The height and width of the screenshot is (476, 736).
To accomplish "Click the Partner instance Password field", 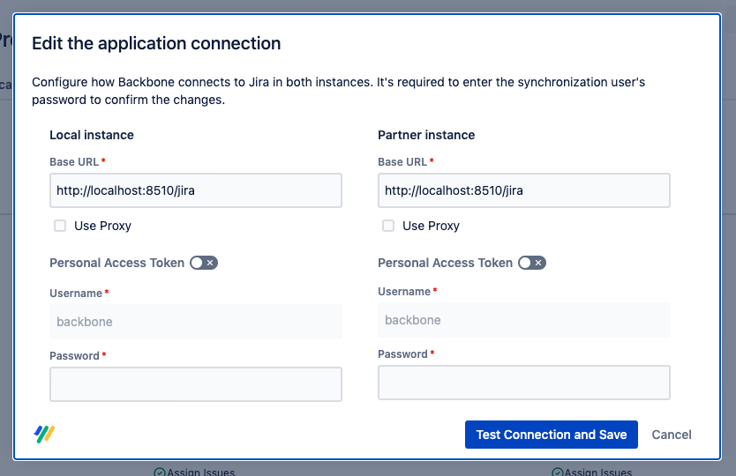I will coord(523,383).
